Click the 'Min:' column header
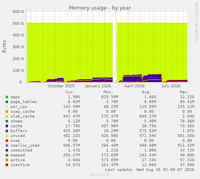This screenshot has width=200, height=179. pyautogui.click(x=108, y=92)
